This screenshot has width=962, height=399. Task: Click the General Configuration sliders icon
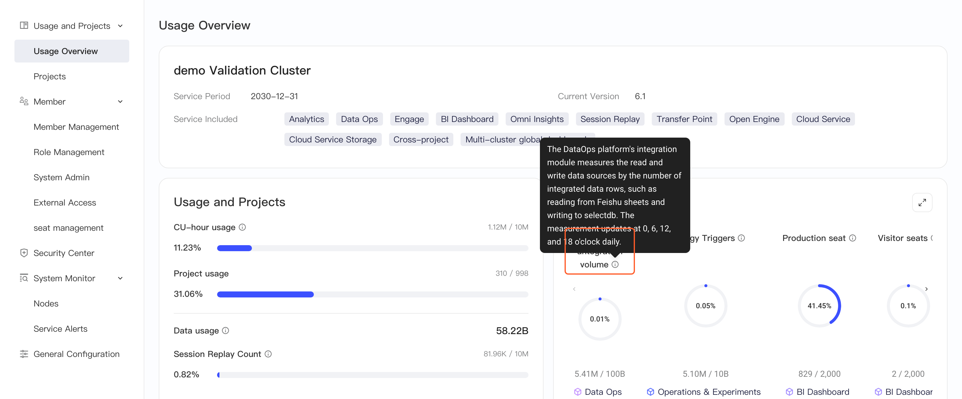24,354
